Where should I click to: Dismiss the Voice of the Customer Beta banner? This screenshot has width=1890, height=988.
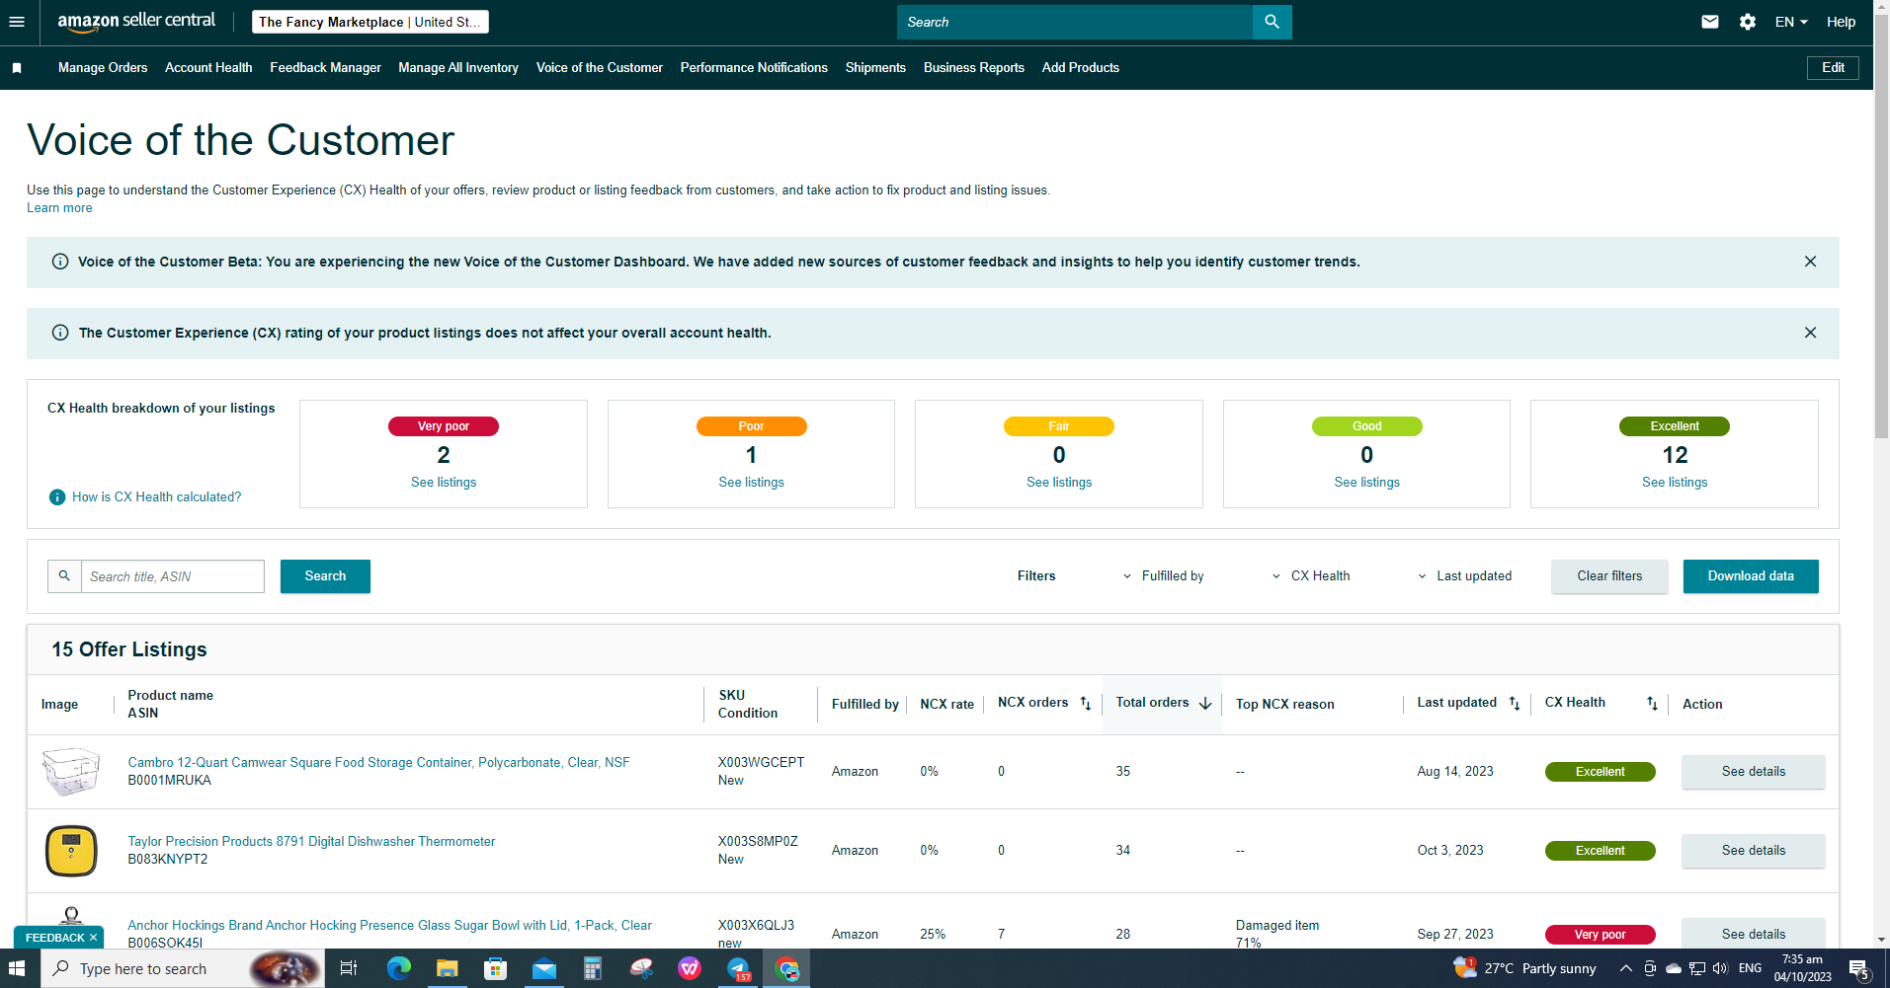(1810, 262)
